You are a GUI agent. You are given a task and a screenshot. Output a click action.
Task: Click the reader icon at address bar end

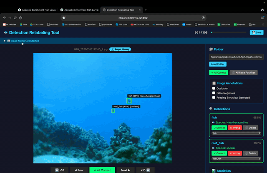203,17
